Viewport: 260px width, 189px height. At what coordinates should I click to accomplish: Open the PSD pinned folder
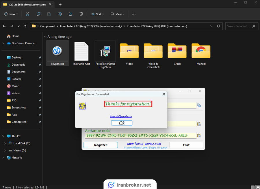click(x=12, y=100)
